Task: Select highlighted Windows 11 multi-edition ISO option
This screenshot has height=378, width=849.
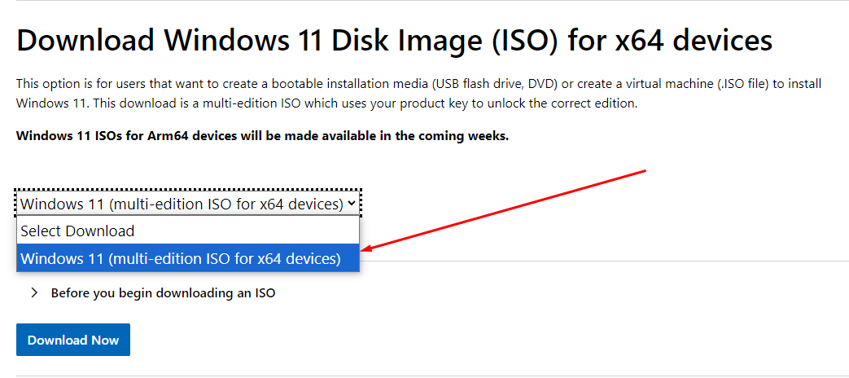Action: click(188, 258)
